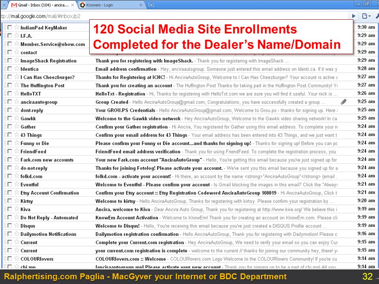Select checkbox for contact email
Screen dimensions: 379x284
(9, 52)
